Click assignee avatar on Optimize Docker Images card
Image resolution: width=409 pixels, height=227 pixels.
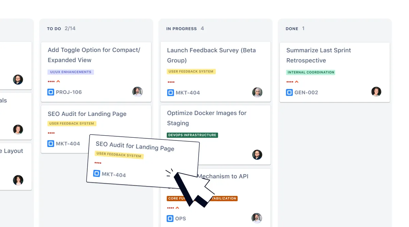[257, 154]
